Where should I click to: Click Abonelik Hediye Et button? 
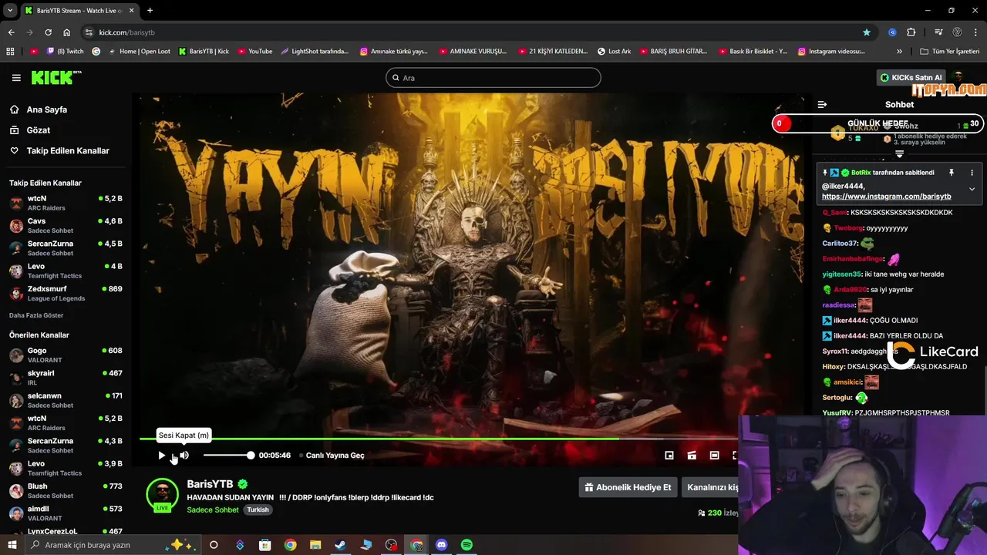pos(628,487)
